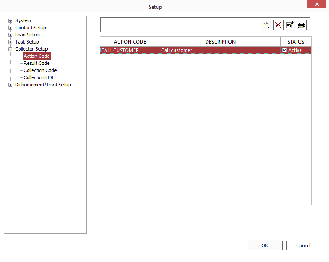Click the New action code icon
The height and width of the screenshot is (262, 329).
coord(267,25)
